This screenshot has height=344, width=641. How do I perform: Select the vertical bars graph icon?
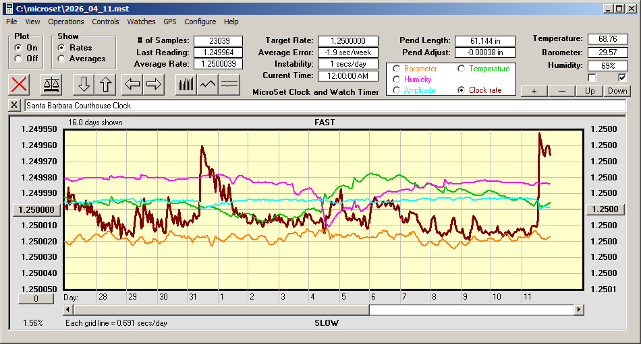[x=186, y=85]
